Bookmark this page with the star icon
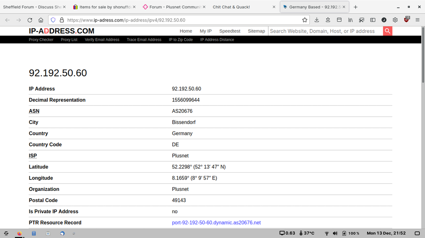Screen dimensions: 425x238 pyautogui.click(x=305, y=20)
